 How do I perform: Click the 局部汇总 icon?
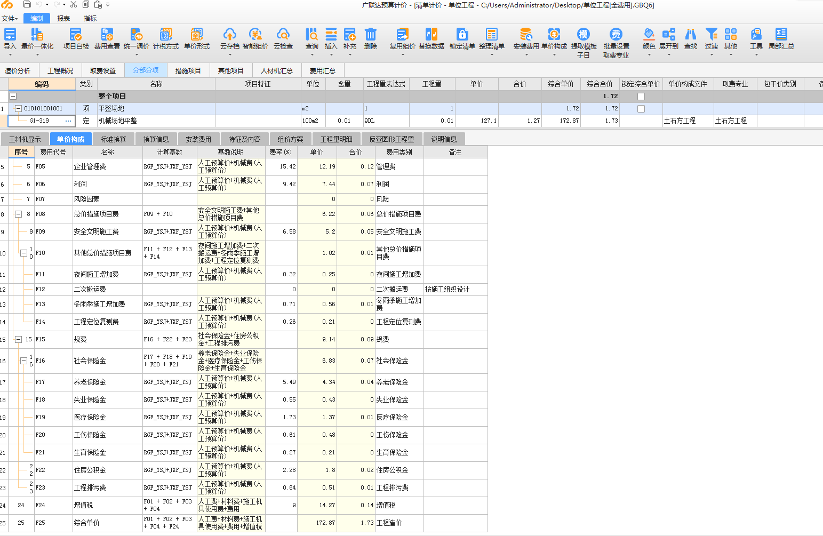781,35
